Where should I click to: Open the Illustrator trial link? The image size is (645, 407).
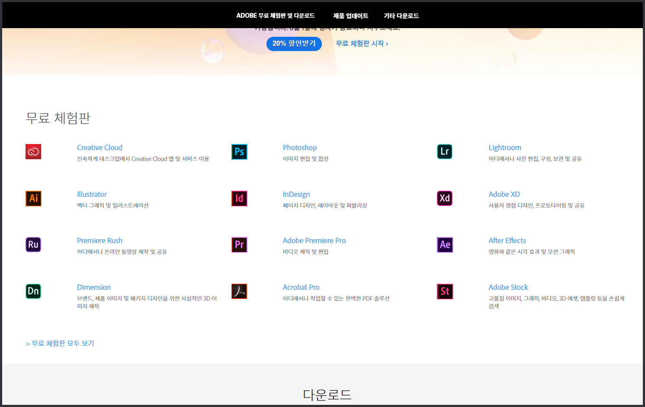pyautogui.click(x=92, y=194)
